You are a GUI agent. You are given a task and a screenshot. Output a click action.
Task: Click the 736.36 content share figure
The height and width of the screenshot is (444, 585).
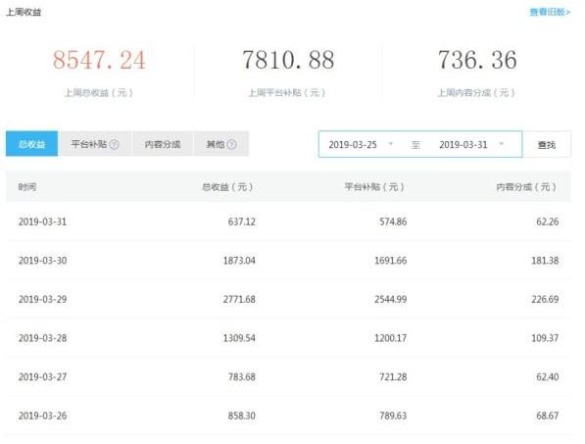[x=477, y=60]
